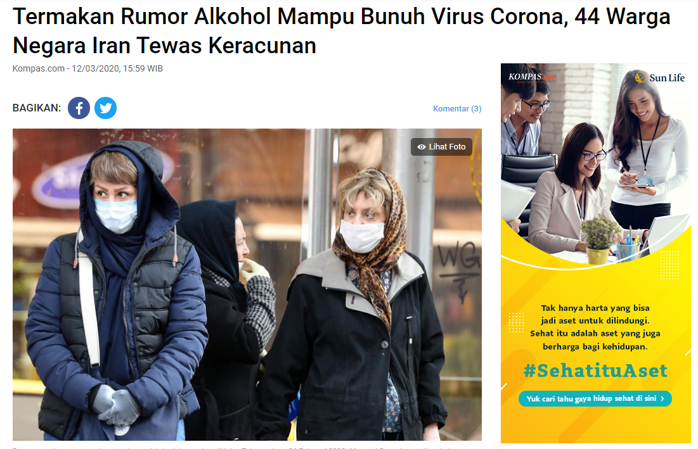The image size is (698, 449).
Task: Click the Kompas.com source byline
Action: coord(38,68)
